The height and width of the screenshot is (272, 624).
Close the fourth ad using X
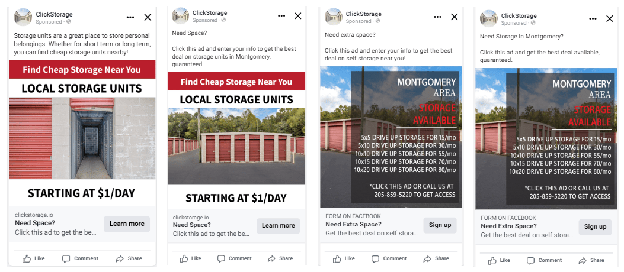point(609,19)
